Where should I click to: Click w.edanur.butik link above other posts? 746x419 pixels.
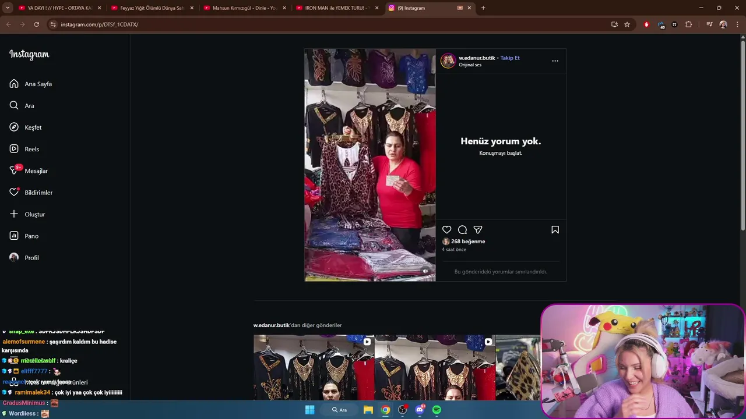pos(272,325)
